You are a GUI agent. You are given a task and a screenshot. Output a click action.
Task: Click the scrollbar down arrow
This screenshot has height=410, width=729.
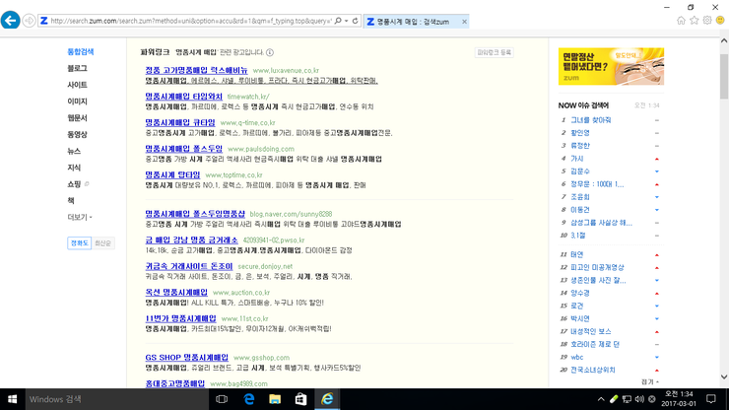724,376
